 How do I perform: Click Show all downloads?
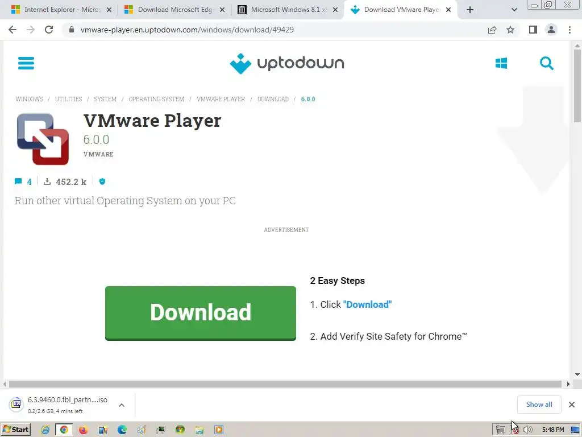click(x=539, y=405)
